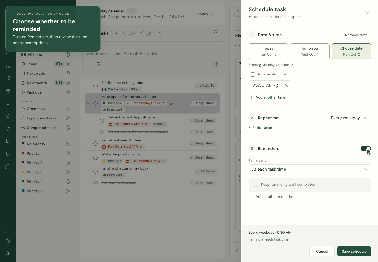Uncheck completed Plan the week ahead task

point(96,183)
